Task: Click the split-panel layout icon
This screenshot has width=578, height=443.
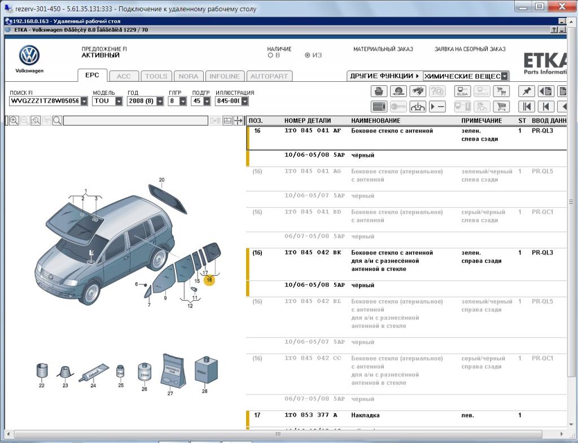Action: [x=227, y=121]
